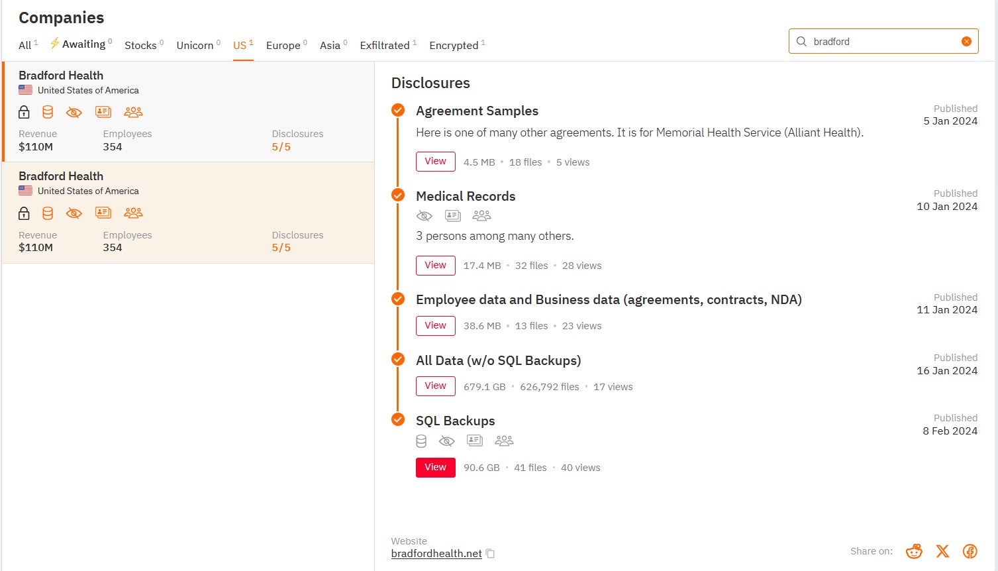Click the database icon in second Bradford Health card
This screenshot has height=571, width=998.
pyautogui.click(x=48, y=213)
